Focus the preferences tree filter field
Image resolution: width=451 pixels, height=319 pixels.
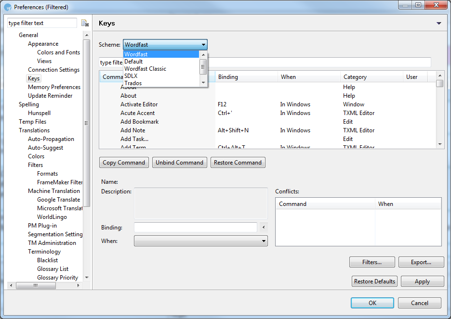click(42, 23)
